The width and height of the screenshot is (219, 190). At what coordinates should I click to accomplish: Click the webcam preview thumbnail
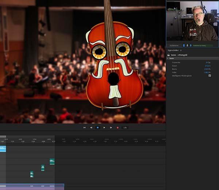[192, 21]
